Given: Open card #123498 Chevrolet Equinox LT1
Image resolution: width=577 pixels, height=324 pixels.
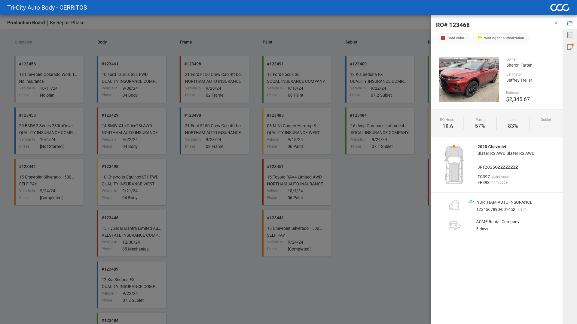Looking at the screenshot, I should tap(132, 182).
